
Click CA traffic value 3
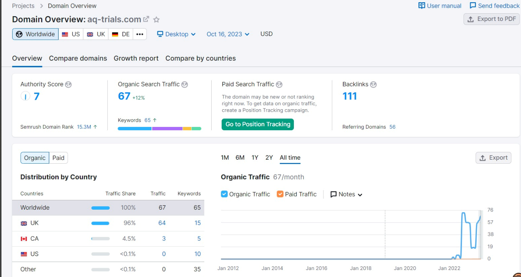(164, 238)
